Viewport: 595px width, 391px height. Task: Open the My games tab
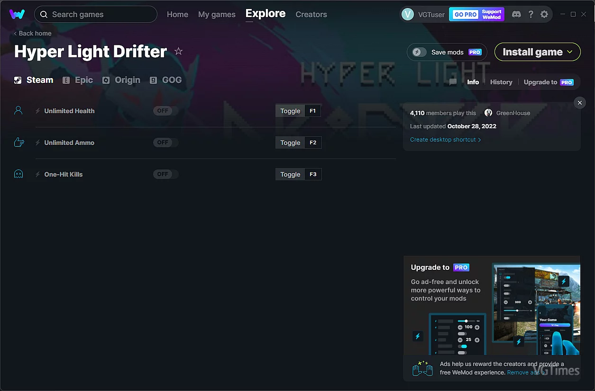(217, 15)
